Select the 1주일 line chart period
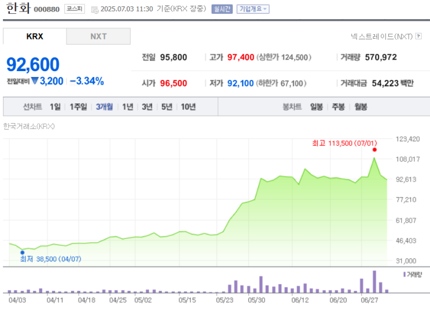The height and width of the screenshot is (310, 430). pos(78,106)
